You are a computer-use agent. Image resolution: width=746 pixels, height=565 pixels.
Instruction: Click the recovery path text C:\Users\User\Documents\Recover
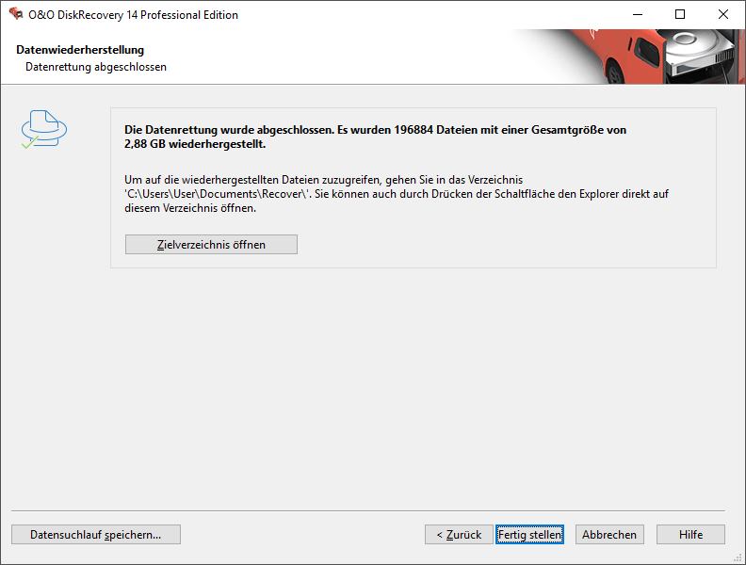pos(217,194)
